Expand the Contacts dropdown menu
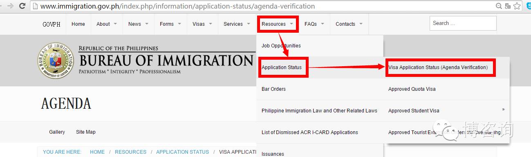Viewport: 531px width, 157px height. point(349,24)
